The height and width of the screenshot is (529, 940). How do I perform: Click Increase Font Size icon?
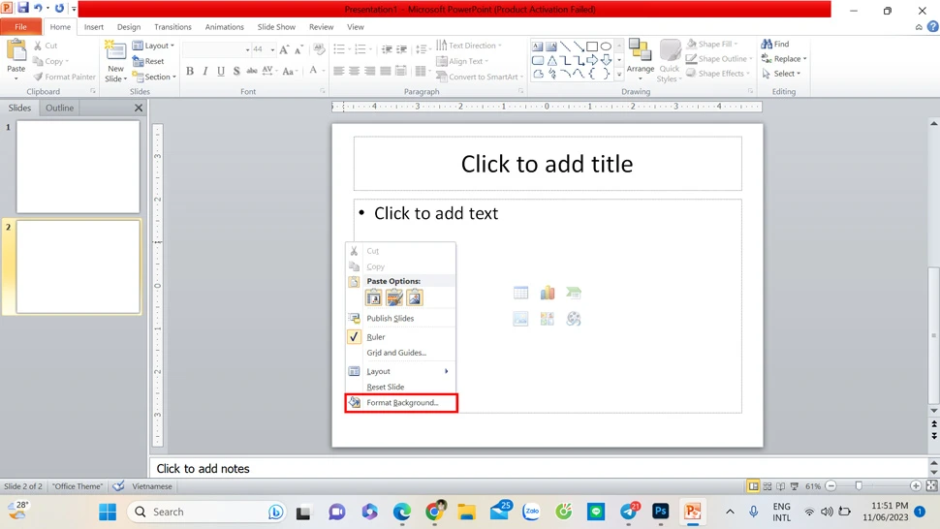(x=284, y=49)
